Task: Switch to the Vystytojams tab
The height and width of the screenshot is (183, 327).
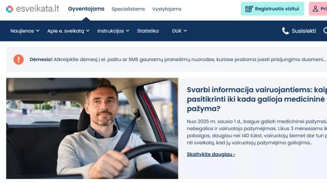Action: point(167,9)
